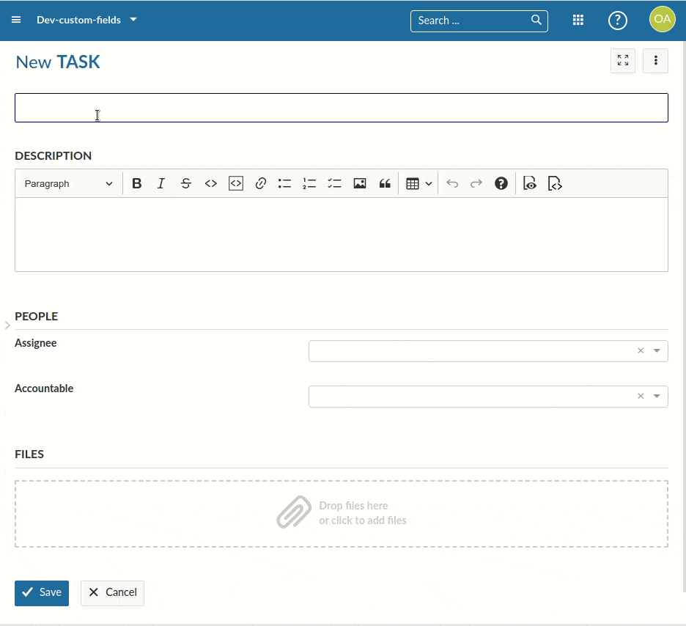Apply italic formatting in editor

(x=161, y=184)
